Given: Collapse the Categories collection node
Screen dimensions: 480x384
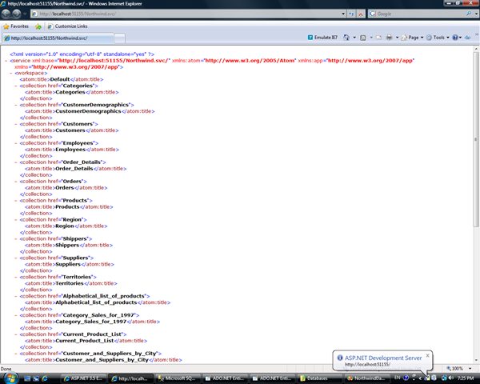Looking at the screenshot, I should (x=16, y=86).
